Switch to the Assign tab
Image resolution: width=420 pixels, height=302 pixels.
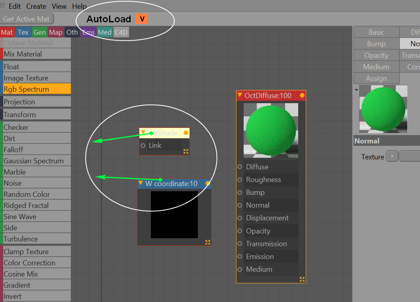(x=376, y=78)
